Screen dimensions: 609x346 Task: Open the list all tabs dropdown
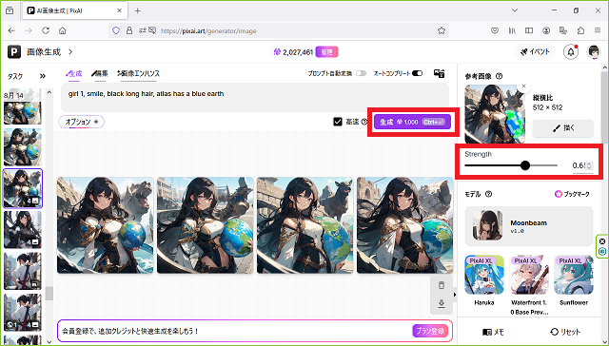pyautogui.click(x=515, y=10)
